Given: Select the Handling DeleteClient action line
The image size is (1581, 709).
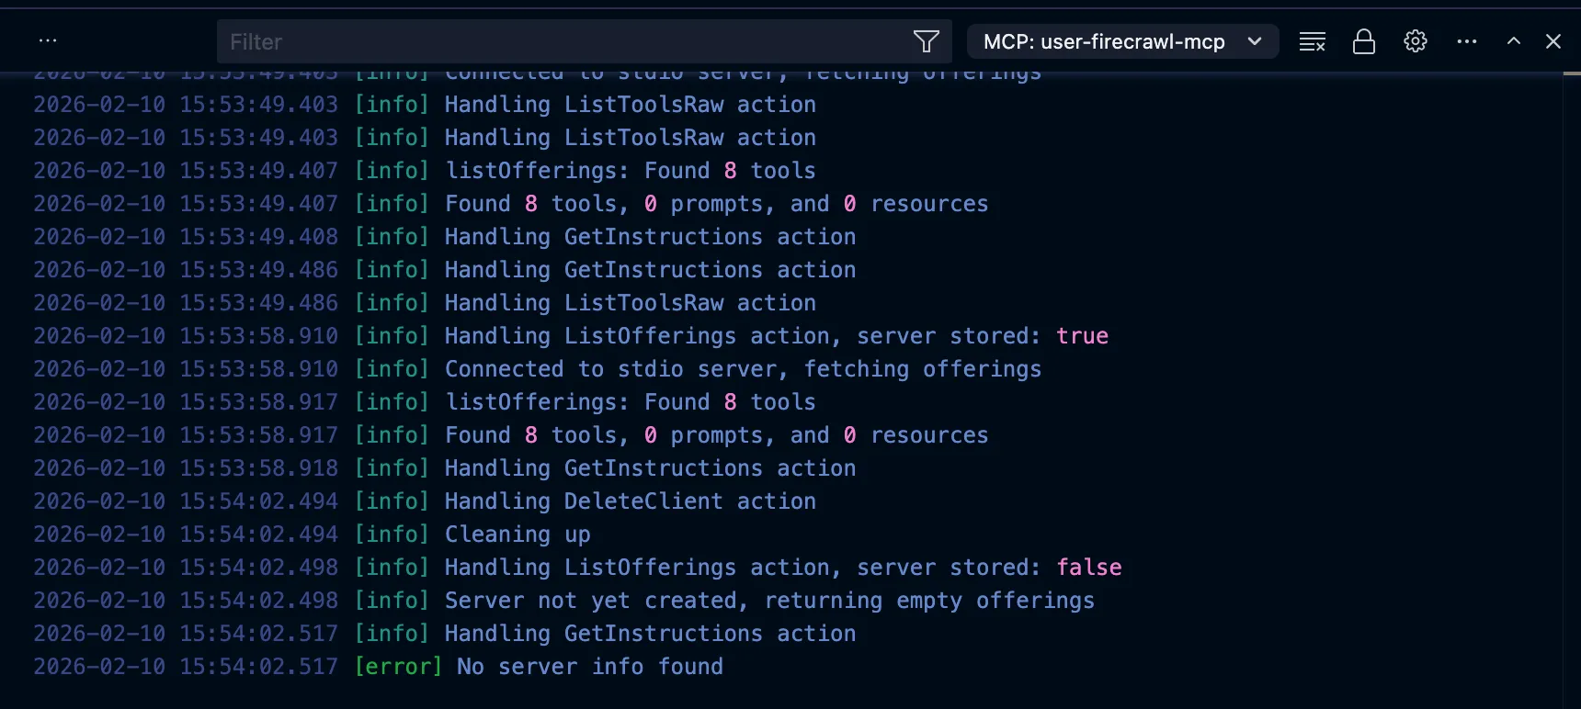Looking at the screenshot, I should tap(630, 501).
